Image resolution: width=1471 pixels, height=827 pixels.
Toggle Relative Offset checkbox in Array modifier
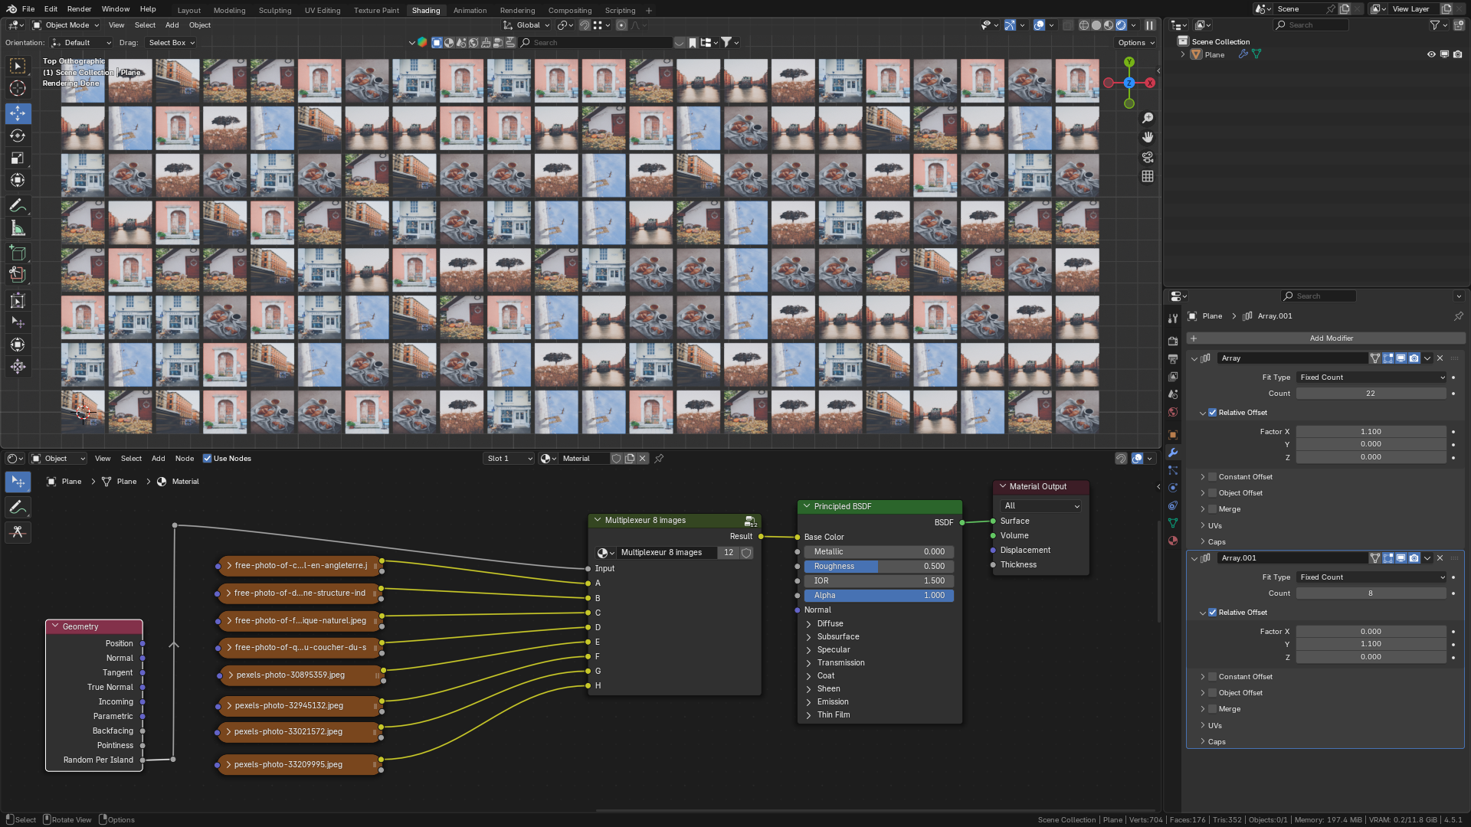pos(1212,413)
